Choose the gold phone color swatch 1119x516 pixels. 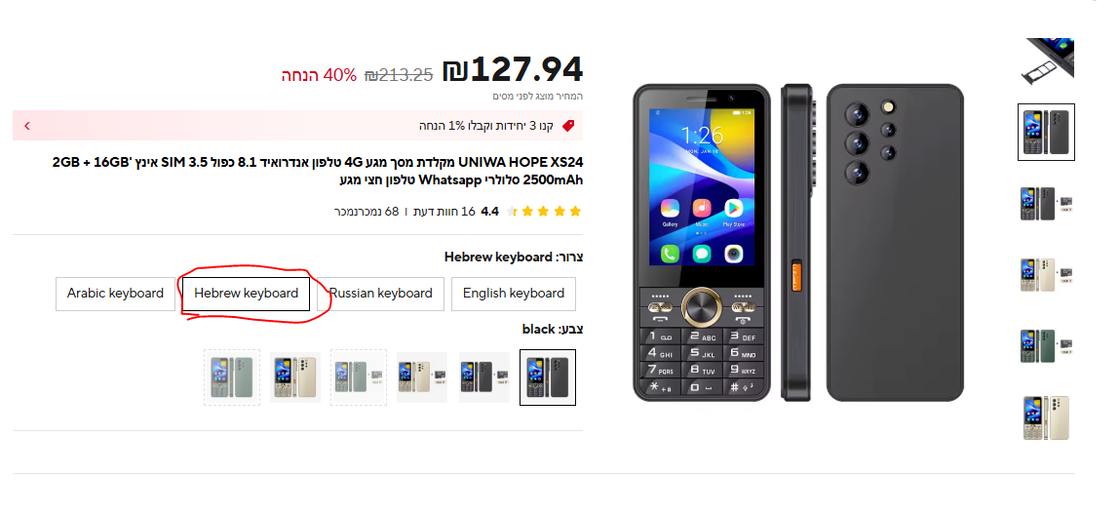[295, 377]
